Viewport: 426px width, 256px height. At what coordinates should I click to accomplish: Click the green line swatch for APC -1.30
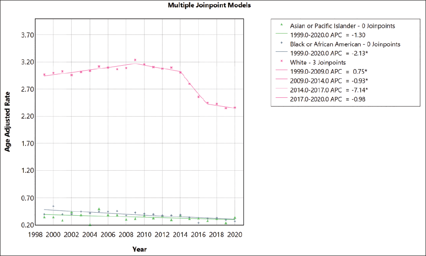[281, 34]
